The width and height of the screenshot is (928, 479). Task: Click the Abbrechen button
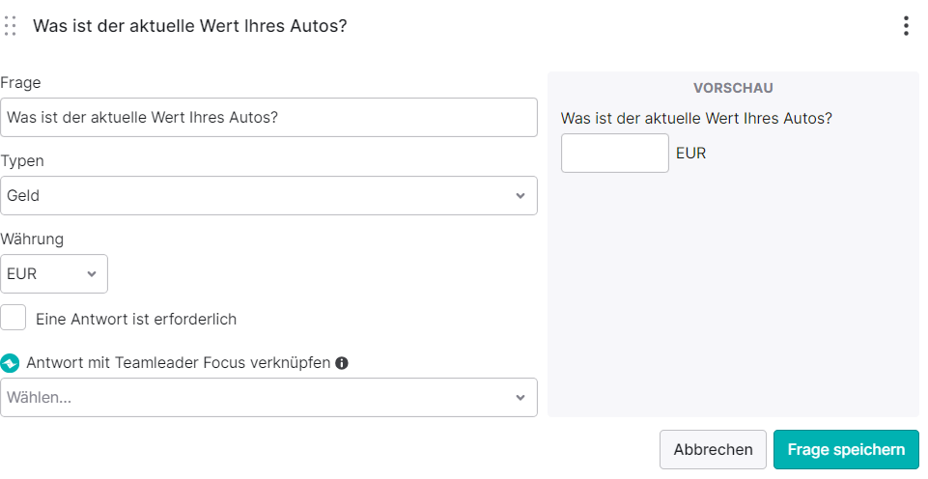click(714, 449)
